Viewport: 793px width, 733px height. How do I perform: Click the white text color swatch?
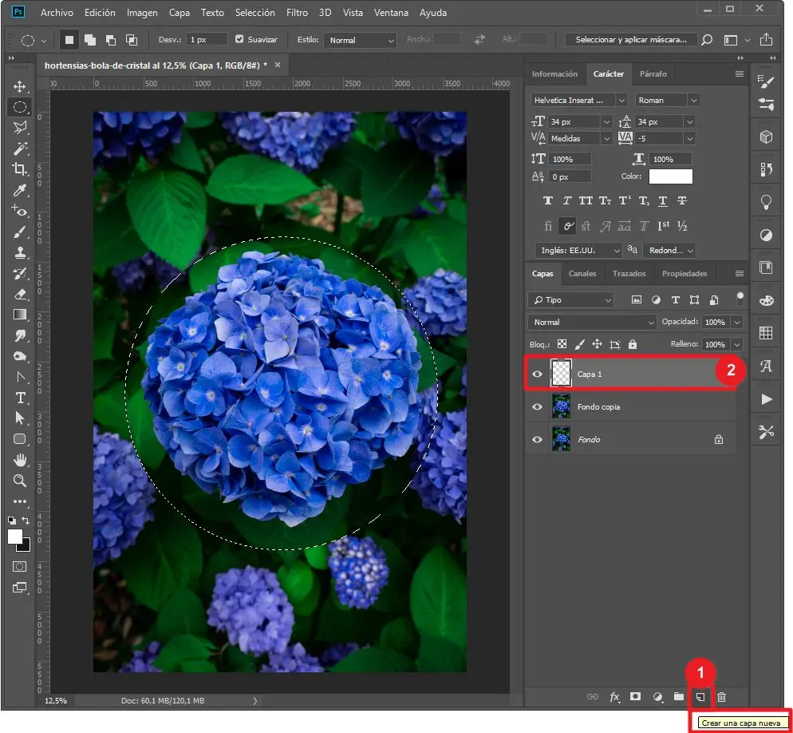670,176
